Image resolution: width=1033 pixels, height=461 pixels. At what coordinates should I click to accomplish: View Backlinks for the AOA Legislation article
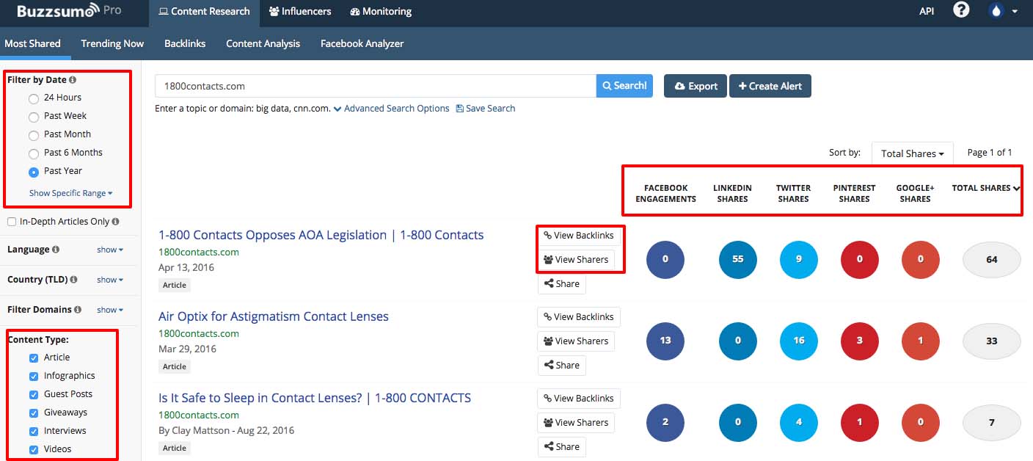click(x=579, y=236)
